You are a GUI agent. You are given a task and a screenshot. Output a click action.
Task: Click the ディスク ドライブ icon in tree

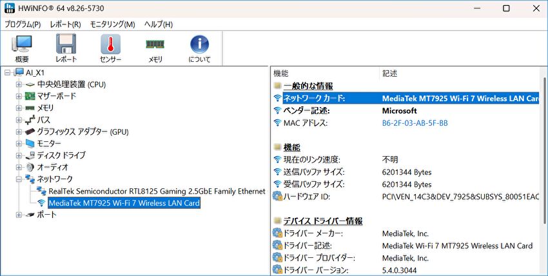click(x=30, y=155)
